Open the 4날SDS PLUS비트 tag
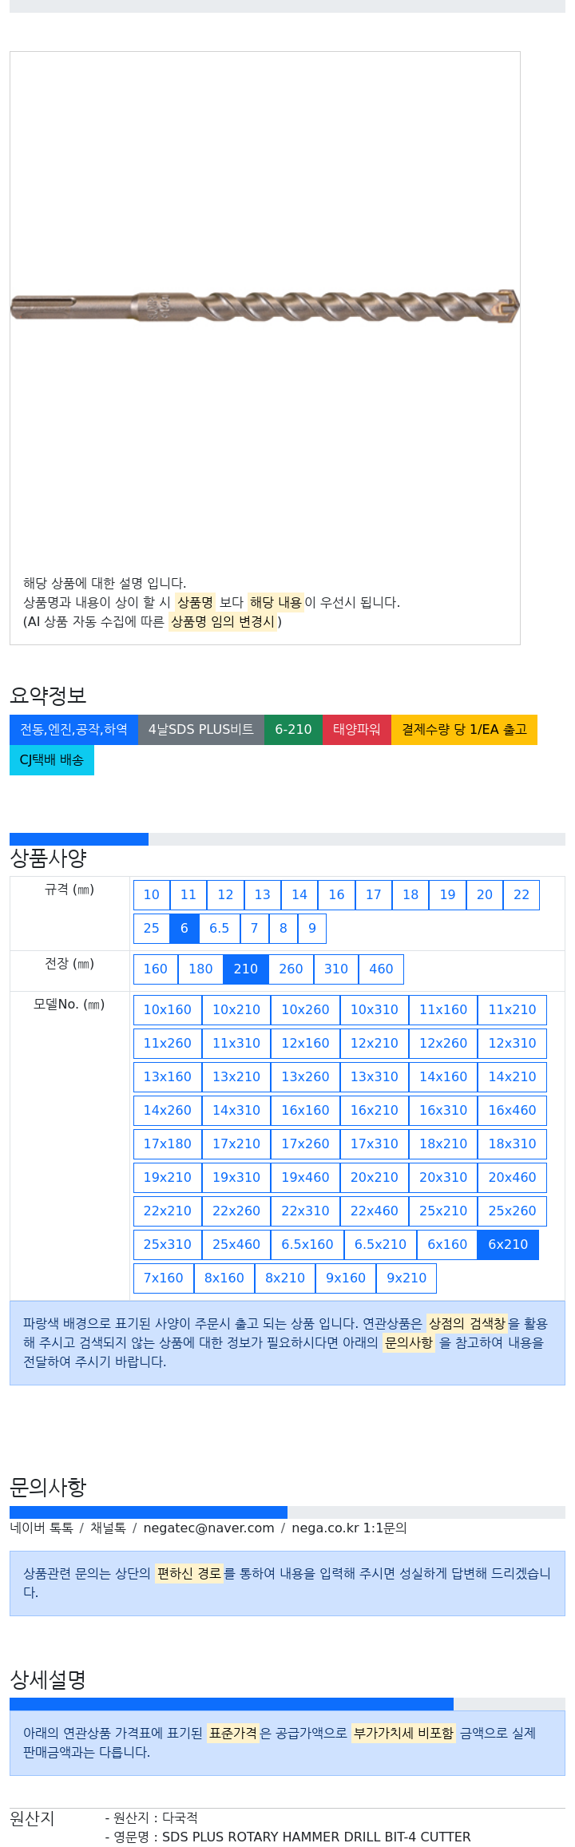Screen dimensions: 575x1847 pyautogui.click(x=201, y=730)
